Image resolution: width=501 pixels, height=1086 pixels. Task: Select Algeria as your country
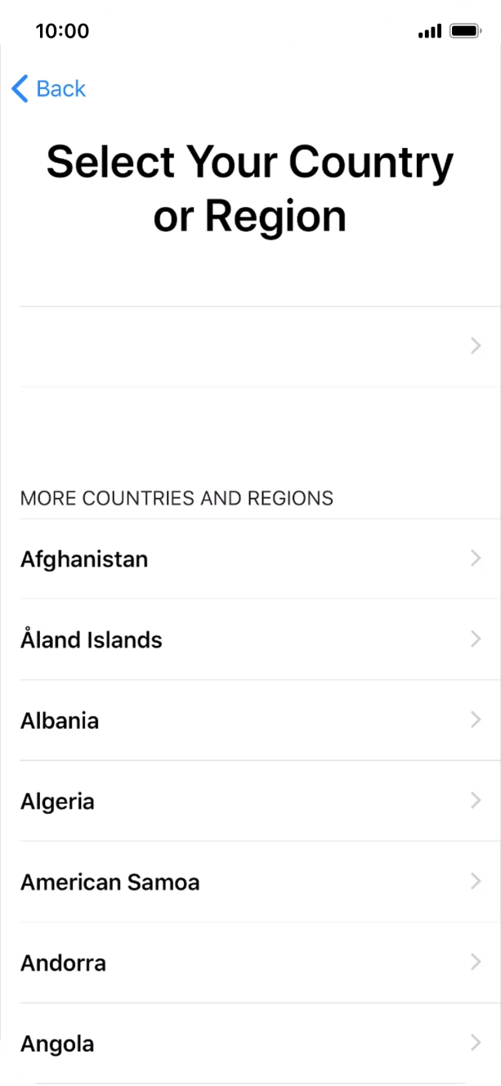click(57, 801)
